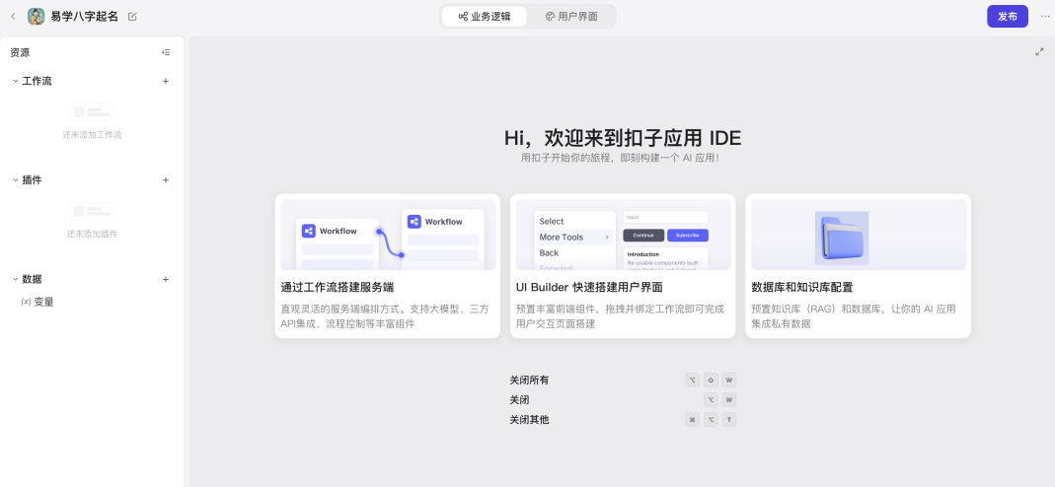1055x487 pixels.
Task: Click the back arrow beside the app name
Action: [13, 17]
